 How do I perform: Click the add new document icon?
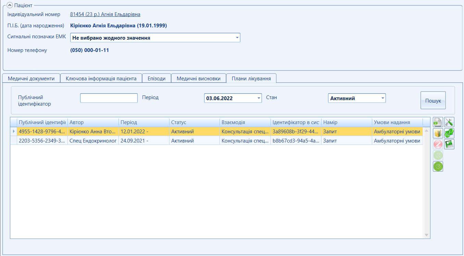438,122
